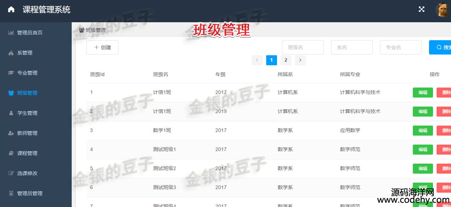Click the 选课修改 edit icon
Viewport: 451px width, 207px height.
click(x=11, y=173)
